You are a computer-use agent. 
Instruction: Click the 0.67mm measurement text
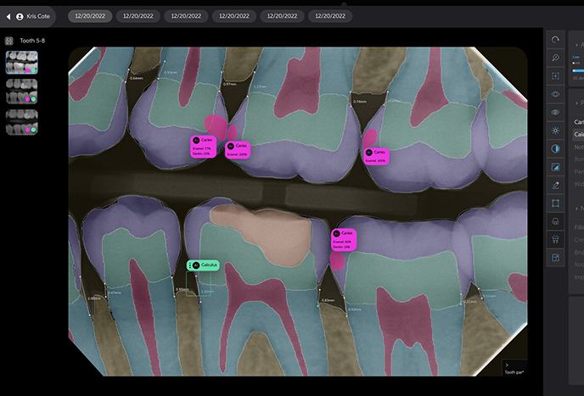pyautogui.click(x=115, y=293)
